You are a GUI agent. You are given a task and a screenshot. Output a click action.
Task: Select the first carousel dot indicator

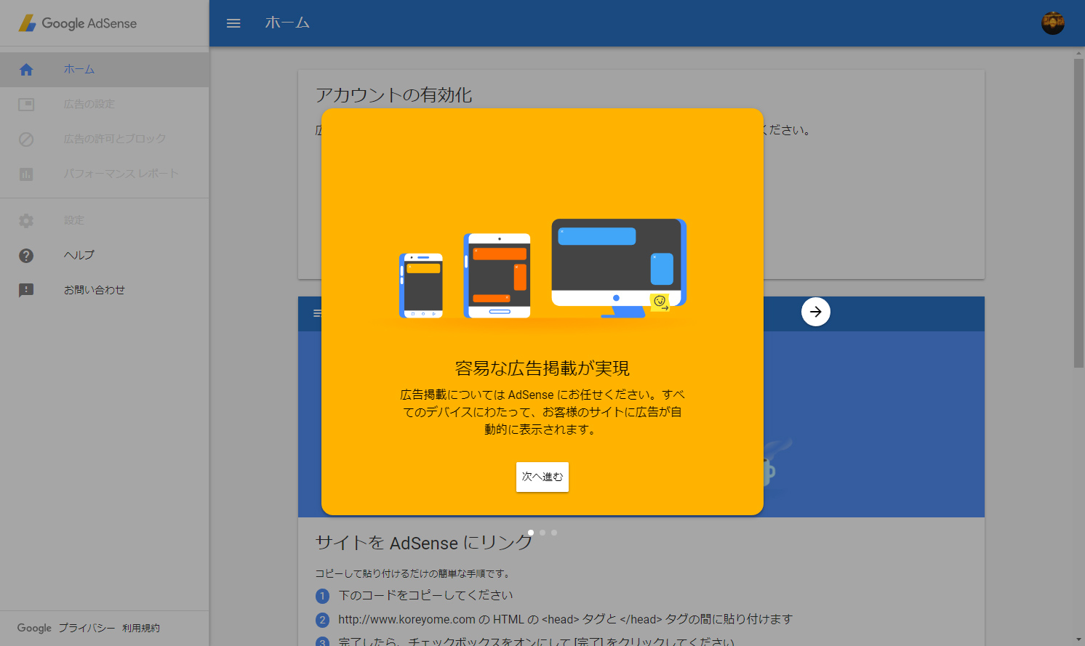531,533
